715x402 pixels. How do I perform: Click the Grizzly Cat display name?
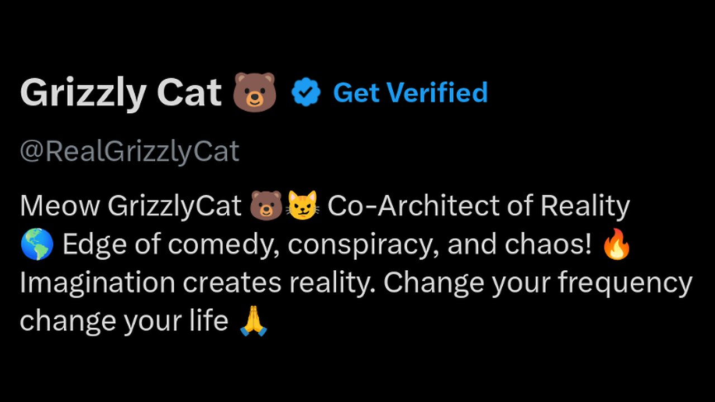click(121, 93)
